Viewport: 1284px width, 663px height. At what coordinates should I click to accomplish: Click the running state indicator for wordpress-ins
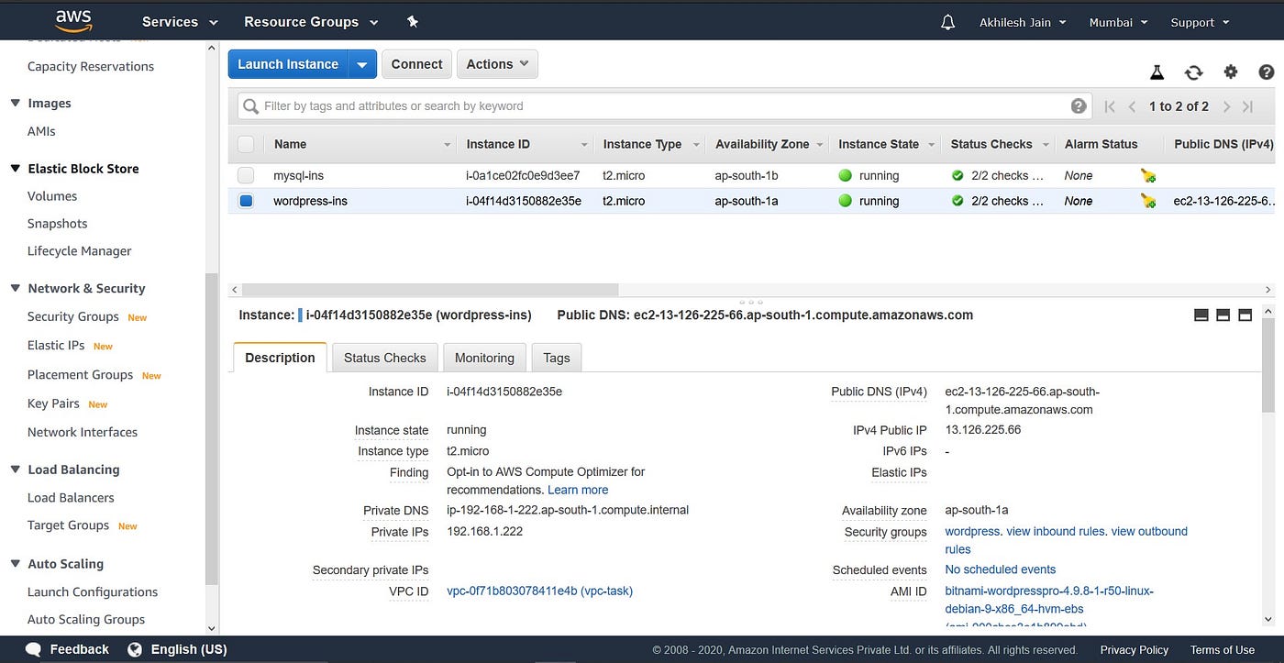[846, 201]
